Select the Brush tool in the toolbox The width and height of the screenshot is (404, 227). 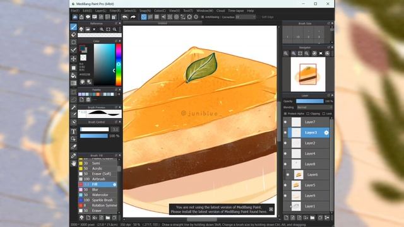tap(73, 26)
